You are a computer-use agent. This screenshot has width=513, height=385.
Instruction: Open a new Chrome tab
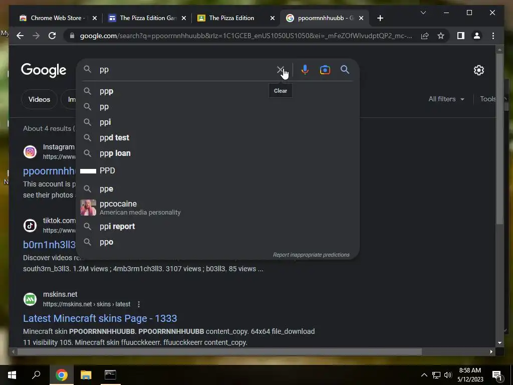coord(380,18)
